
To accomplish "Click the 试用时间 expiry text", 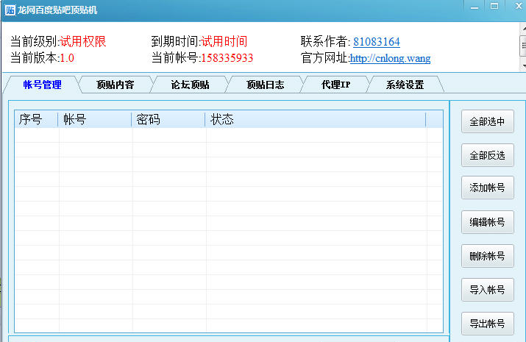I will [224, 42].
